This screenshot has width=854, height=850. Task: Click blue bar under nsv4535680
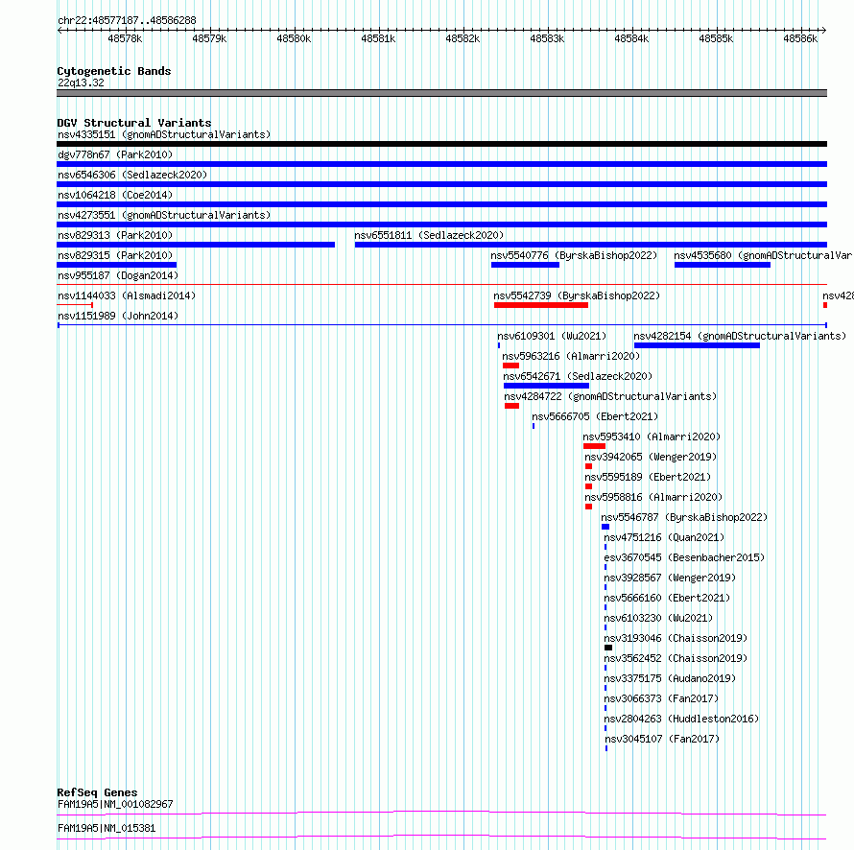pyautogui.click(x=723, y=265)
